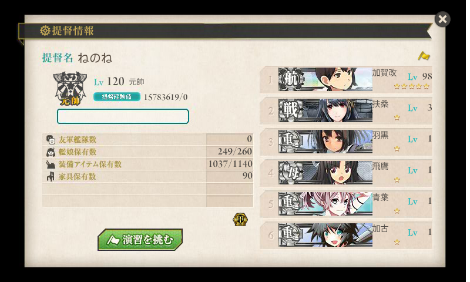Click the five-star rating of 加賀改

pyautogui.click(x=412, y=86)
